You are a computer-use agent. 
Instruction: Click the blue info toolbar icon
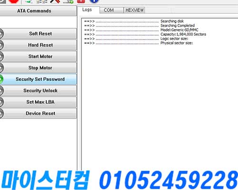[x=94, y=1]
